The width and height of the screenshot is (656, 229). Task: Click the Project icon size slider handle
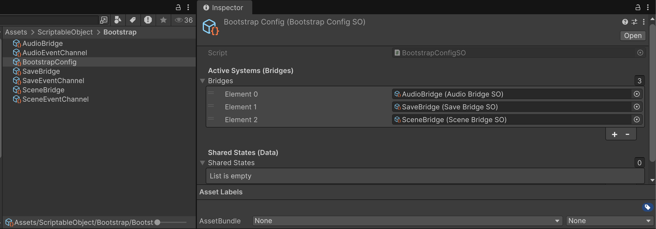click(157, 222)
